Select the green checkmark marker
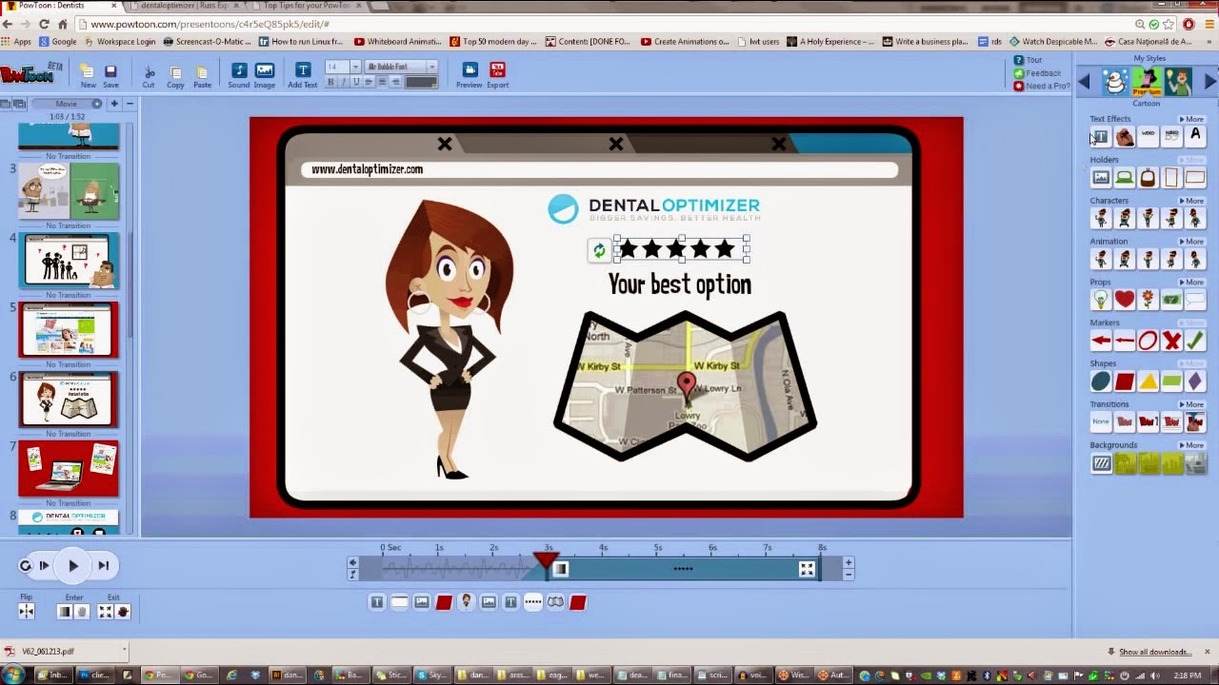Image resolution: width=1219 pixels, height=685 pixels. (1195, 341)
